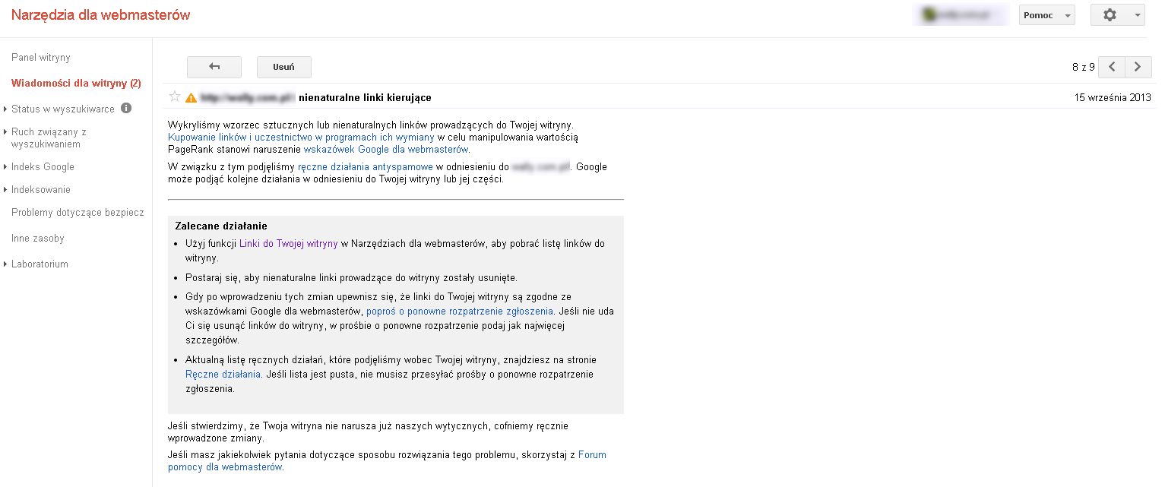The image size is (1165, 487).
Task: Open Ręczne działania link
Action: [223, 375]
